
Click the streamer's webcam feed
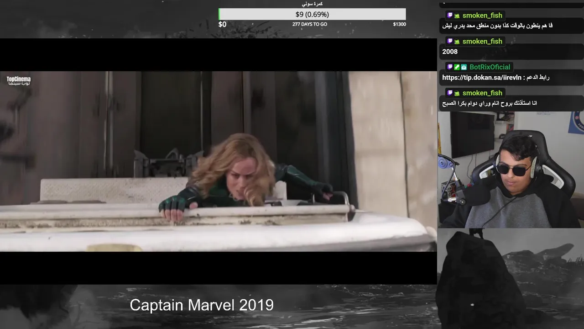511,170
